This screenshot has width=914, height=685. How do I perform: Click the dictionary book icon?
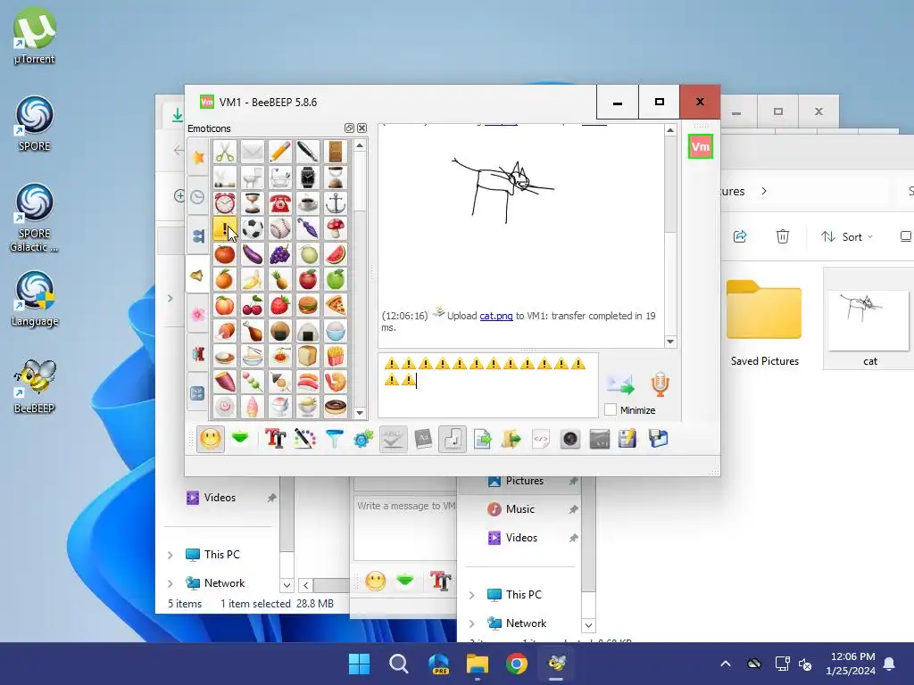(423, 439)
